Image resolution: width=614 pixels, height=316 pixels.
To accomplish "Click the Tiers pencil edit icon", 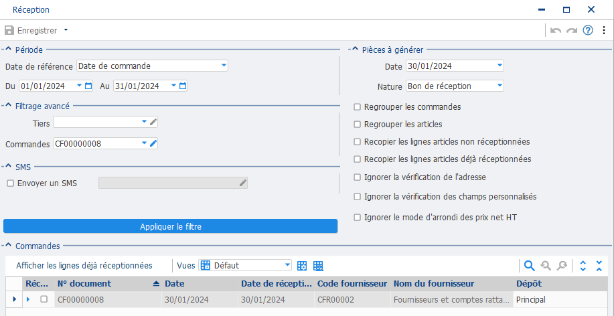I will click(x=153, y=122).
